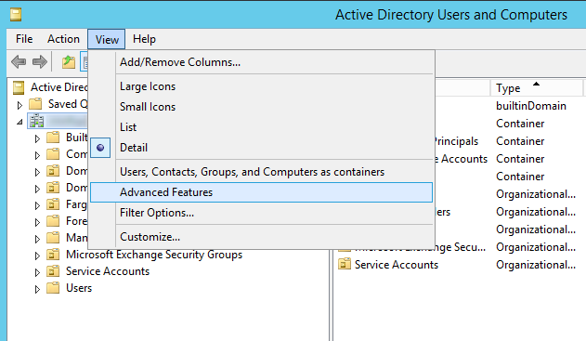Image resolution: width=586 pixels, height=341 pixels.
Task: Expand the Man... tree node
Action: click(x=37, y=239)
